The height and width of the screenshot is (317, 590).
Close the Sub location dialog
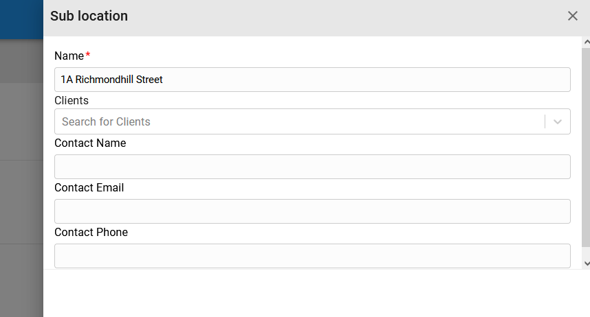(x=572, y=16)
